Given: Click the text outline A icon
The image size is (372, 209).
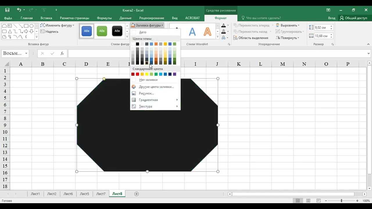Looking at the screenshot, I should 223,32.
